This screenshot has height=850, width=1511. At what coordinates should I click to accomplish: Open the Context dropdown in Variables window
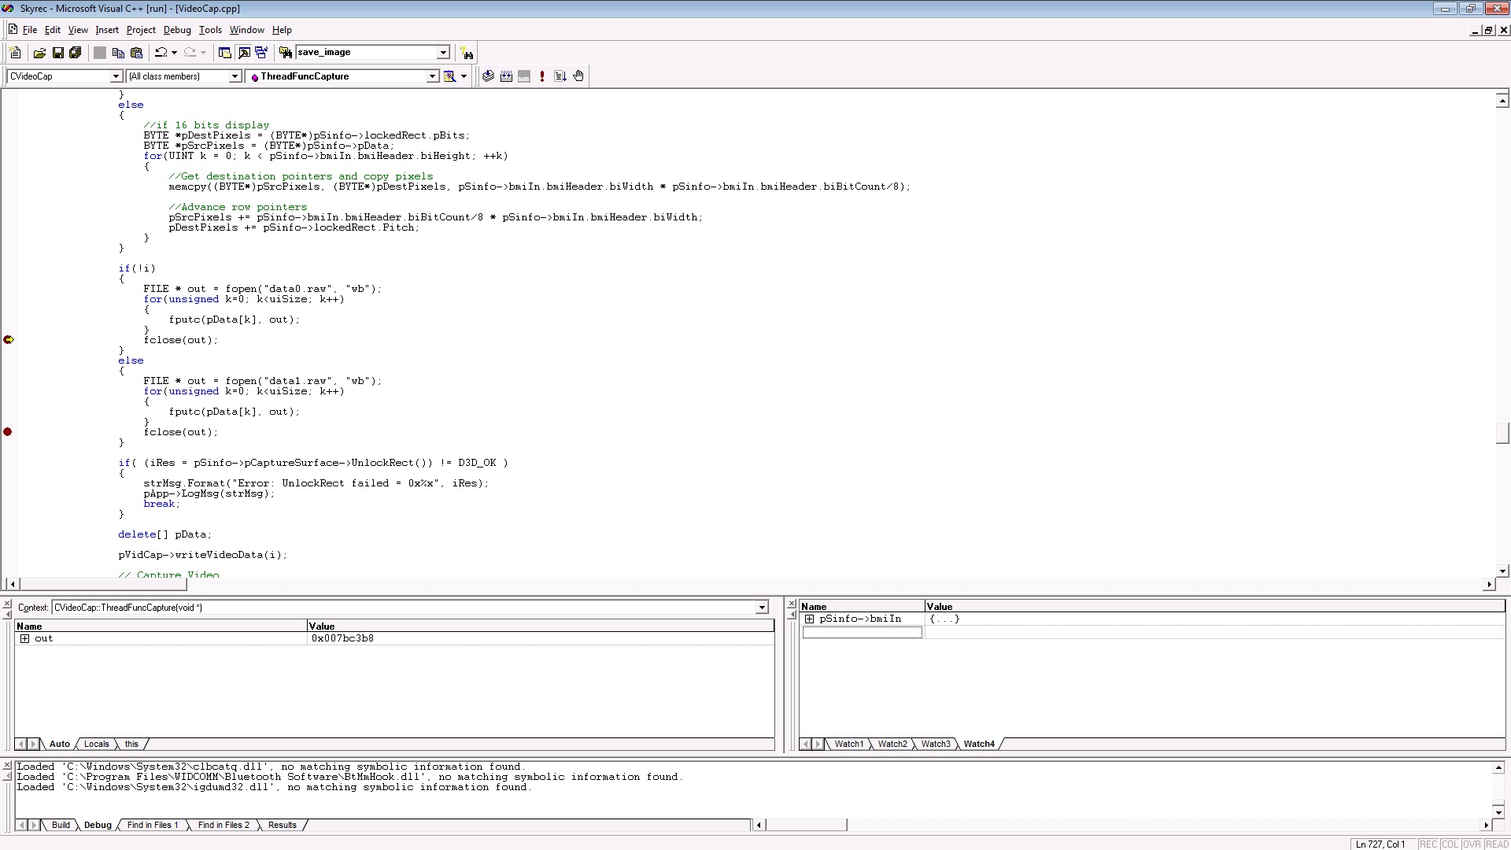762,608
